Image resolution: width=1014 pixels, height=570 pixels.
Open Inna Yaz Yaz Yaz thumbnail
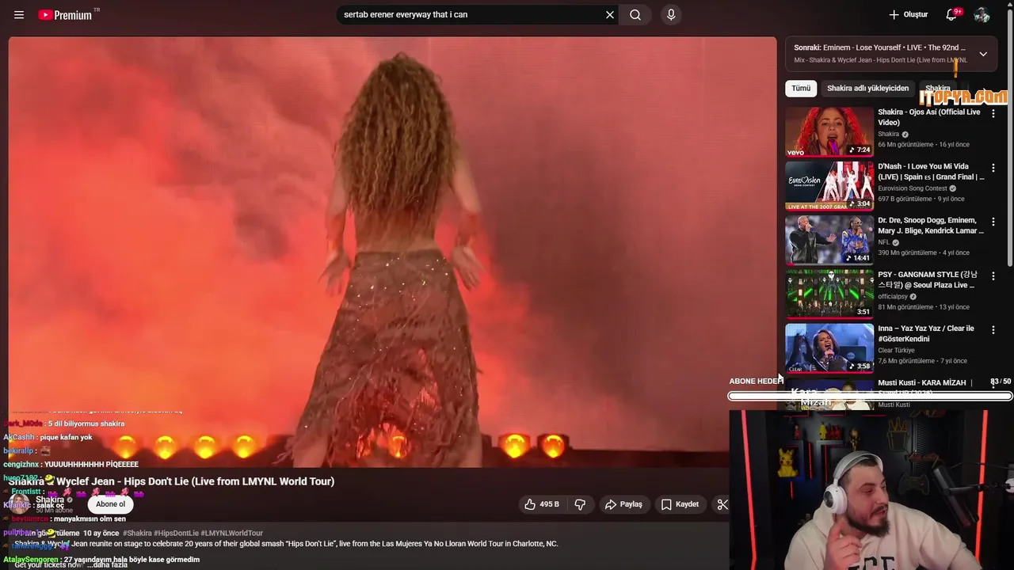pyautogui.click(x=829, y=348)
